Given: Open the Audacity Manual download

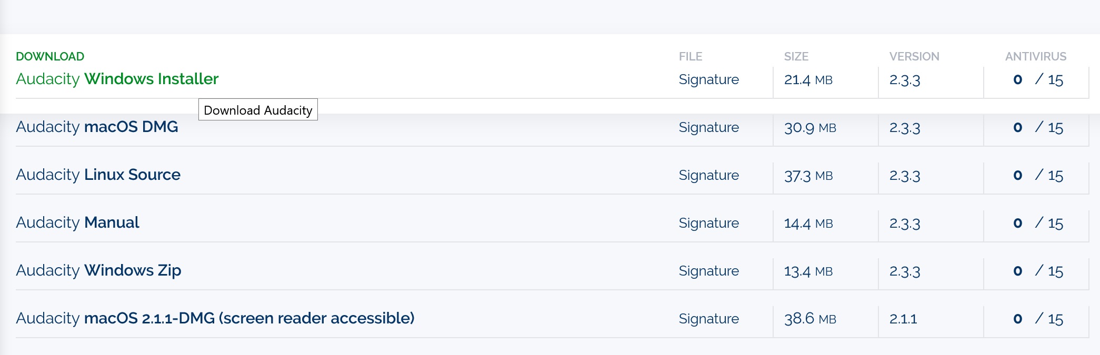Looking at the screenshot, I should pyautogui.click(x=77, y=222).
